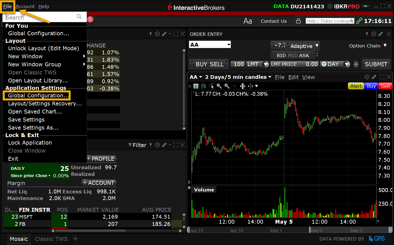Screen dimensions: 394x245
Task: Open the File menu
Action: (x=8, y=6)
